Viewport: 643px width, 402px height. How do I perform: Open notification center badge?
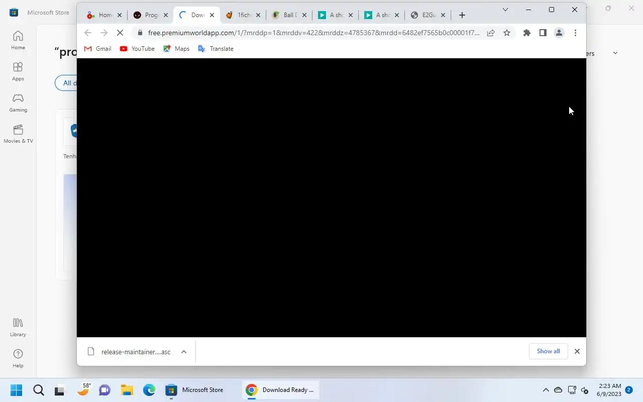tap(629, 390)
